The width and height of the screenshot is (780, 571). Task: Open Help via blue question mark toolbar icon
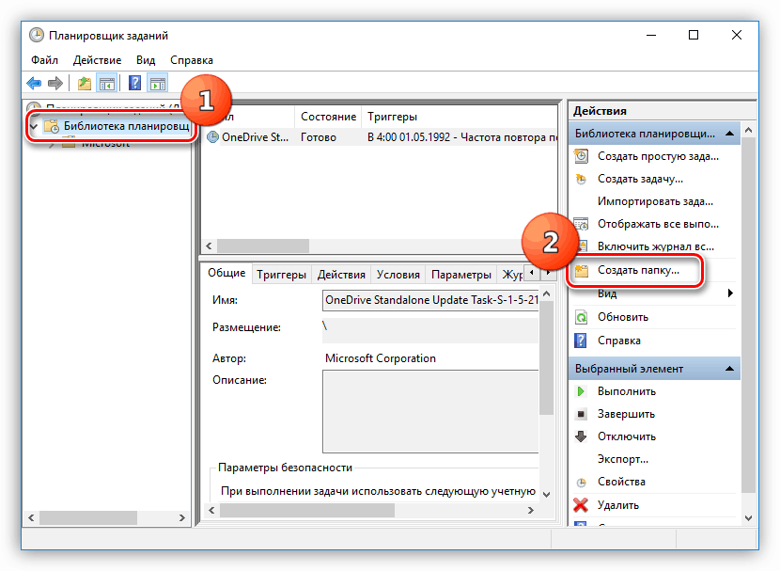coord(133,83)
